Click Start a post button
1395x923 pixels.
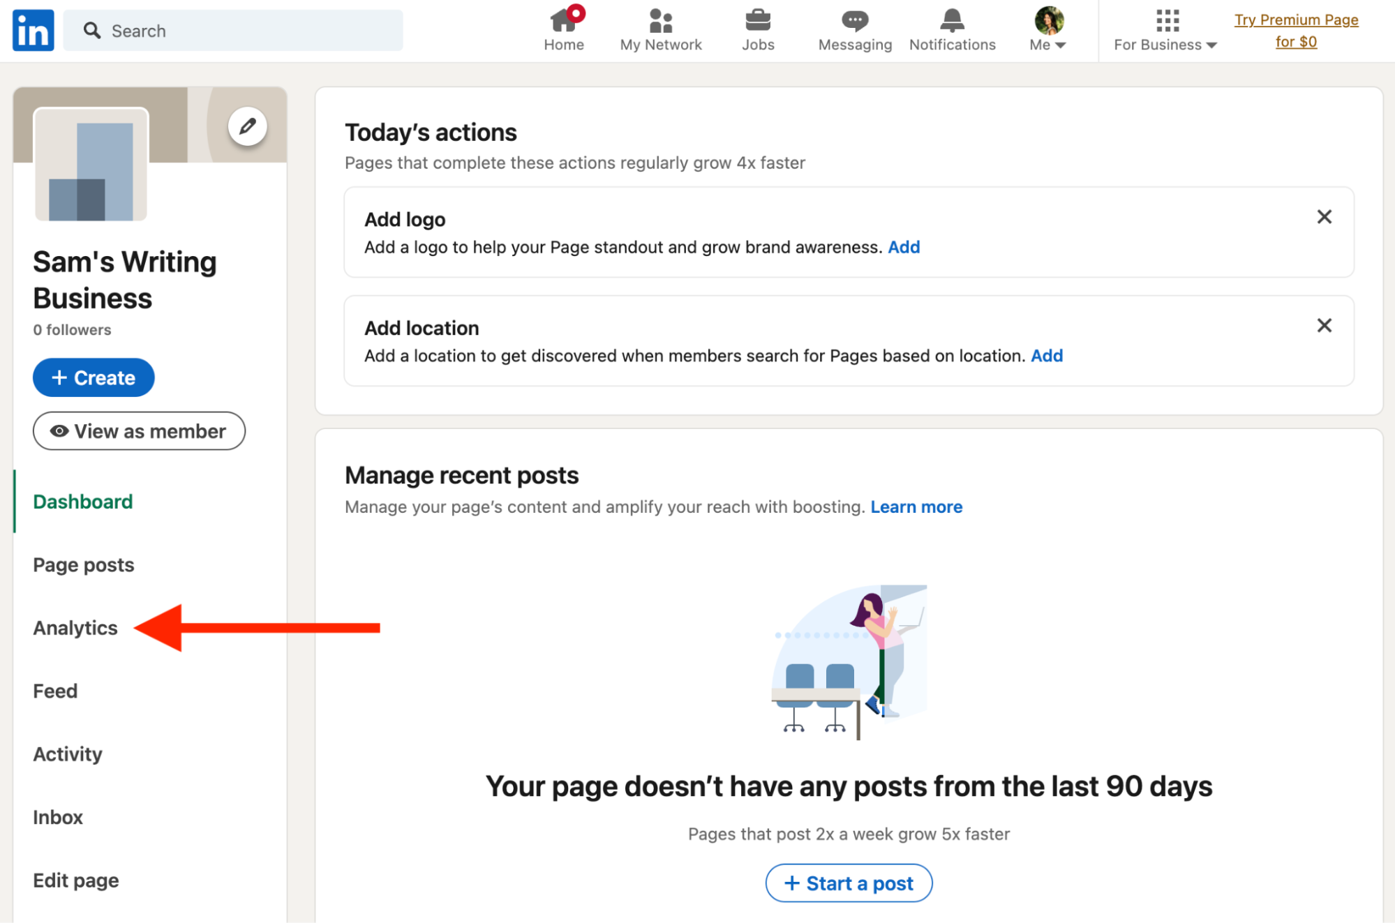click(848, 883)
